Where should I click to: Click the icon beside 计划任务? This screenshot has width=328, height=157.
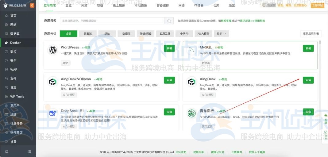coord(6,124)
